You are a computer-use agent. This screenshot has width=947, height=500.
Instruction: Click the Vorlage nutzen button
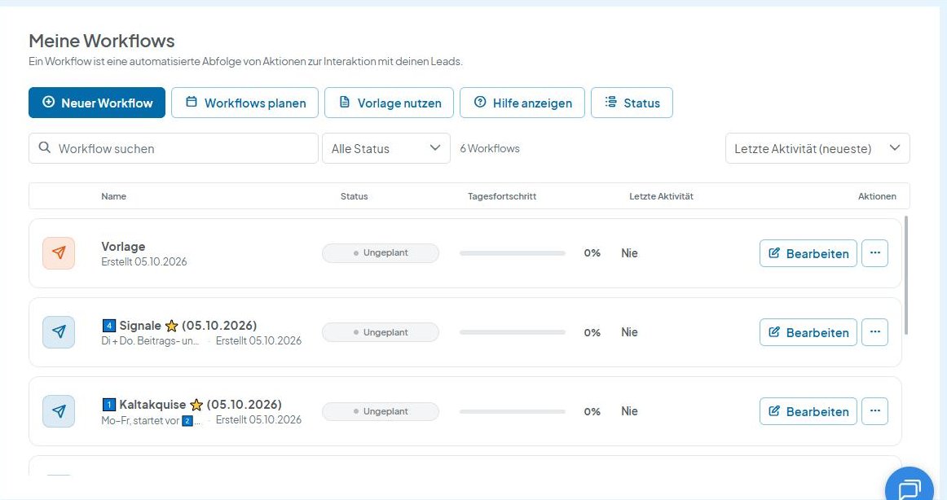click(x=389, y=103)
